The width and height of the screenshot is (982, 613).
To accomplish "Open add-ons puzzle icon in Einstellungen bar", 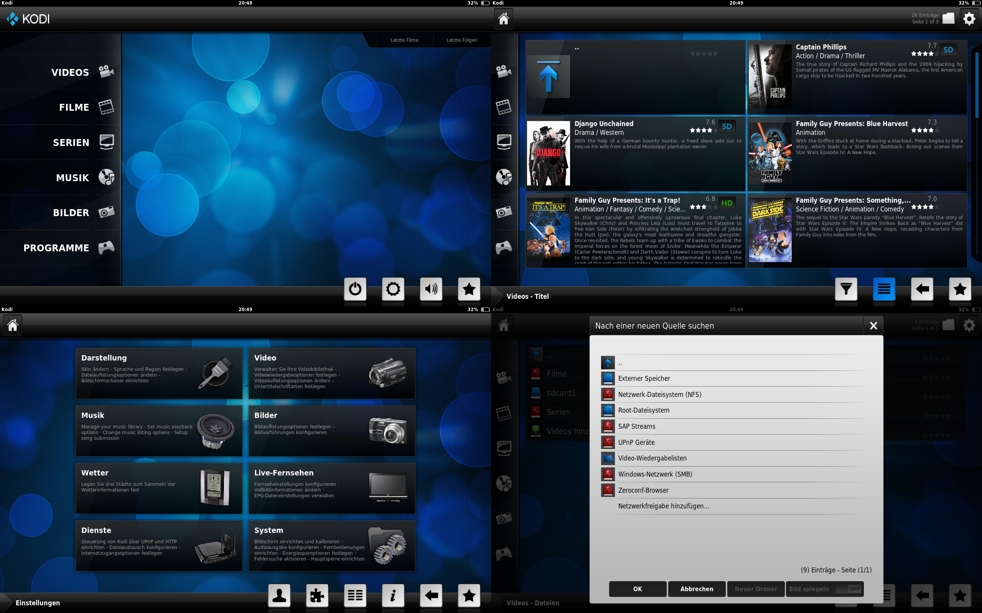I will (x=317, y=595).
